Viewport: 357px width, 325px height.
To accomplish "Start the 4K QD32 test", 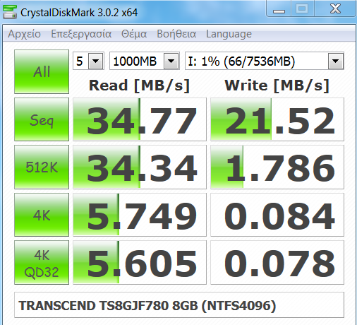I will (x=42, y=262).
